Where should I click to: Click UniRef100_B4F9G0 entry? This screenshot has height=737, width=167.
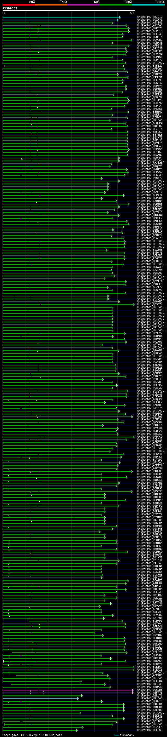tap(150, 132)
